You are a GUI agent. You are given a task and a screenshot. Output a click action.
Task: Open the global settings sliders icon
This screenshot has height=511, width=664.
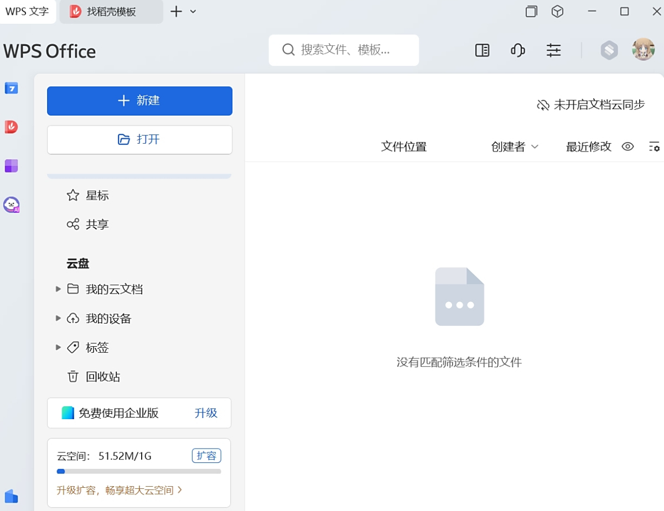(x=553, y=50)
